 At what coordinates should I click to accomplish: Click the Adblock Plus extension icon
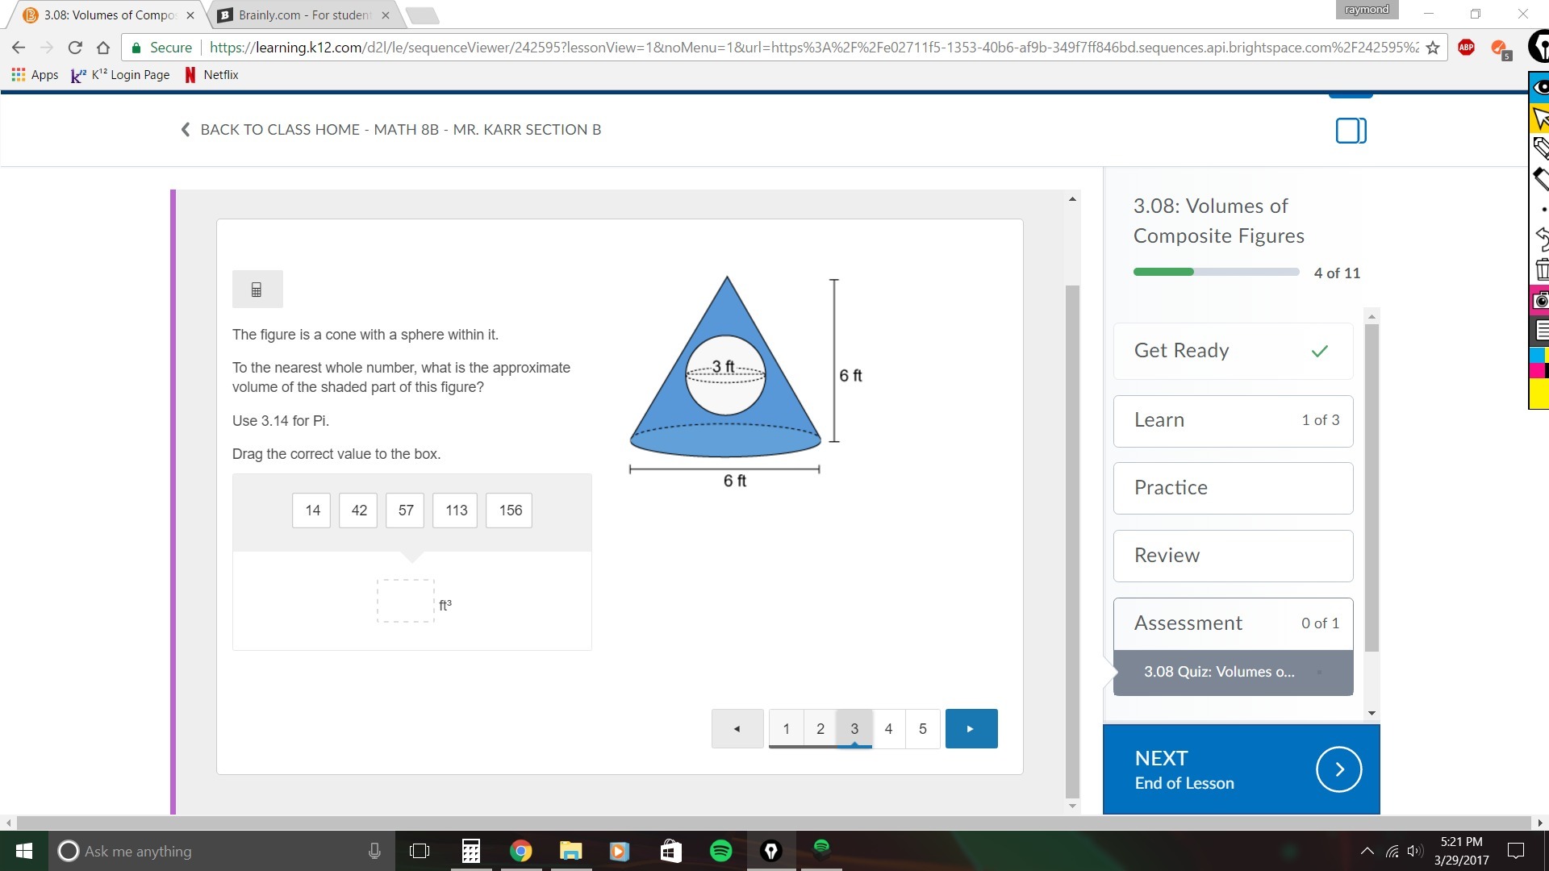click(x=1466, y=48)
